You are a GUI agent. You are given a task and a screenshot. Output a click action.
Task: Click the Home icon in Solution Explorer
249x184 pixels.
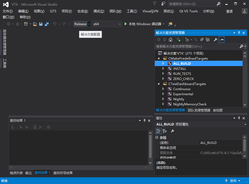click(171, 40)
